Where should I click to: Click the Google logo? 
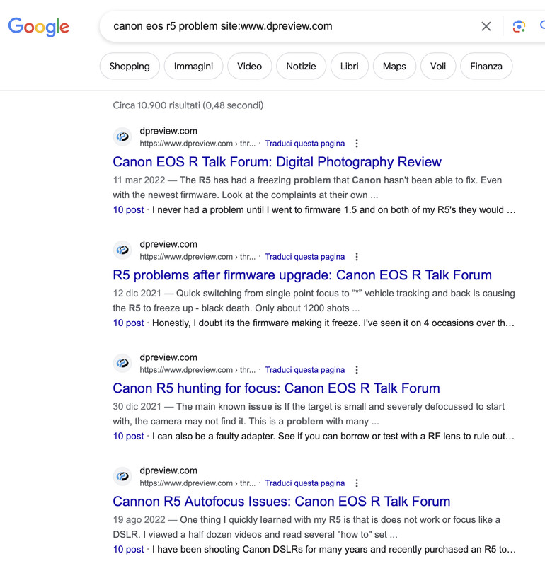pos(39,27)
